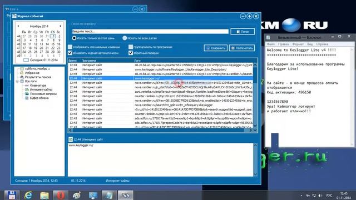Select row with ads.adfox.ru prepareCode URL

click(161, 123)
